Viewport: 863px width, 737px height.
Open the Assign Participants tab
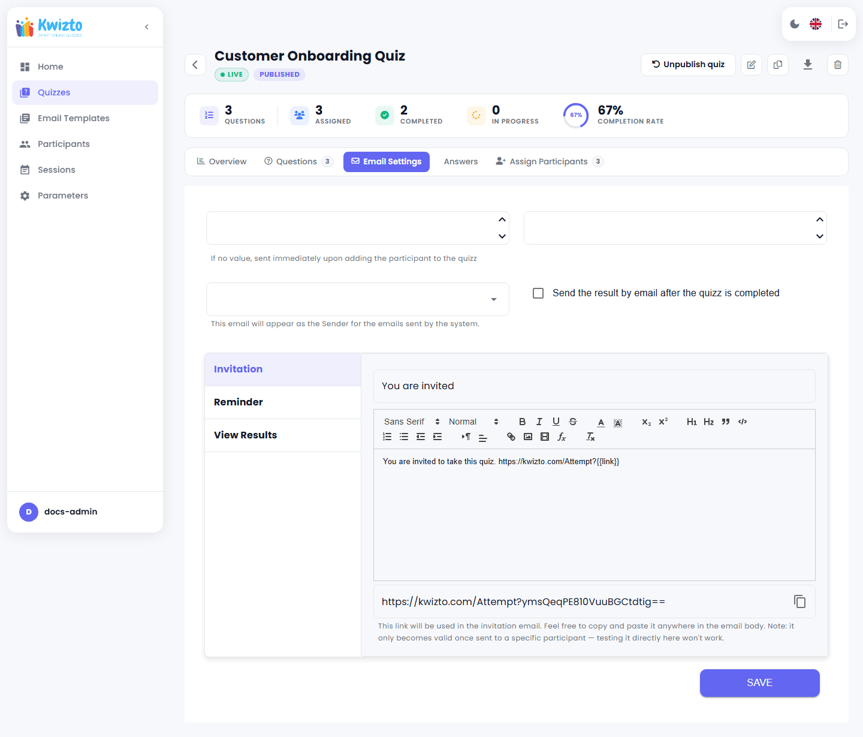550,162
